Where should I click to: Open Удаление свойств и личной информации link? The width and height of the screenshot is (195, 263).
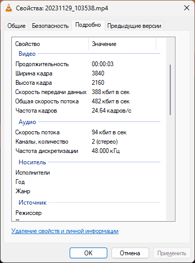point(65,231)
